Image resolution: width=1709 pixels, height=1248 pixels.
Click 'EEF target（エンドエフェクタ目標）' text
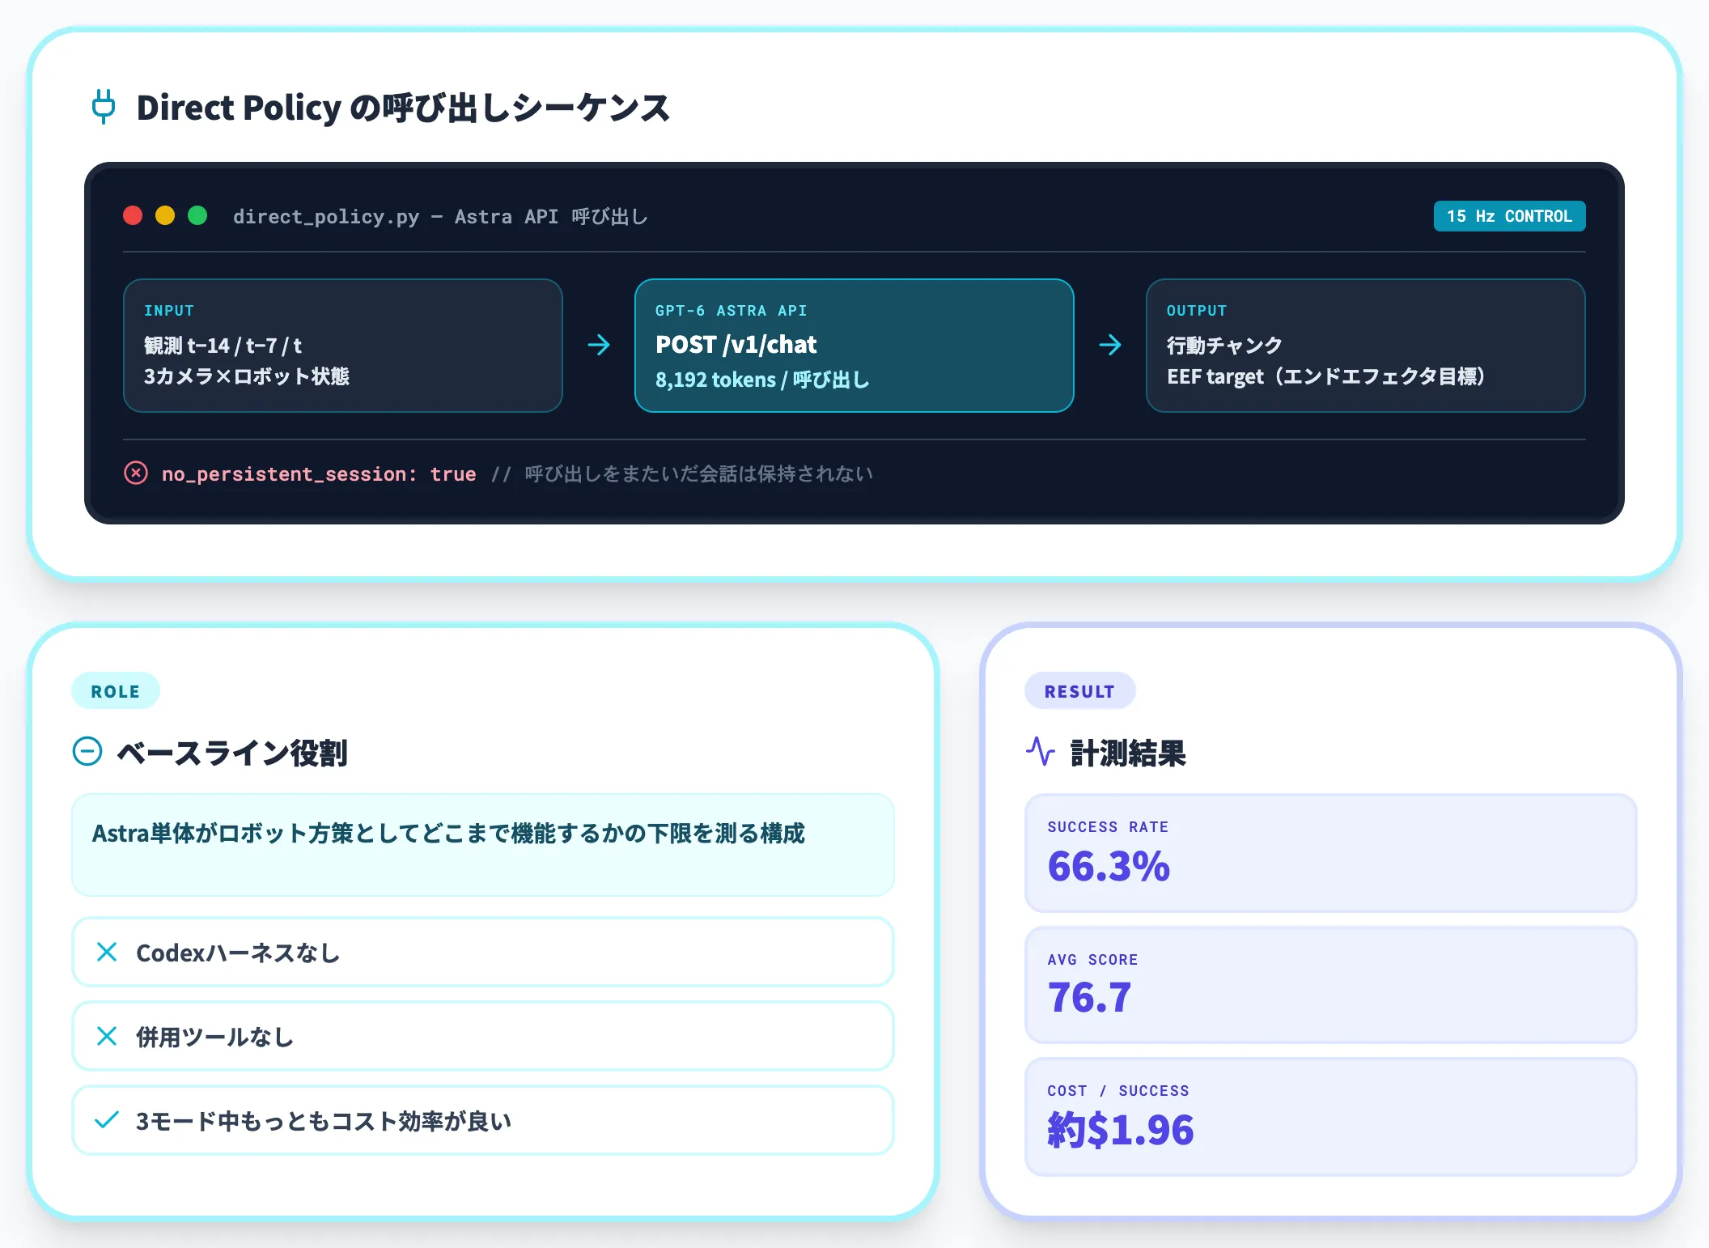point(1325,376)
